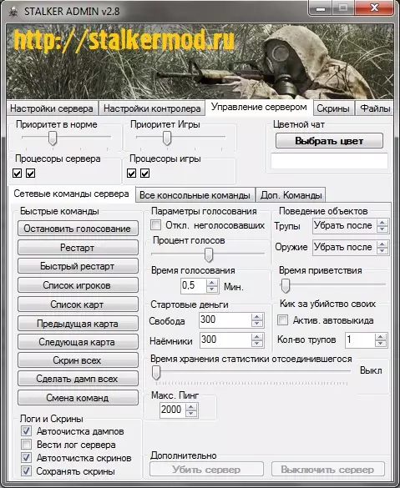400x488 pixels.
Task: Toggle Автоотчистка скринов checkbox
Action: click(x=26, y=457)
